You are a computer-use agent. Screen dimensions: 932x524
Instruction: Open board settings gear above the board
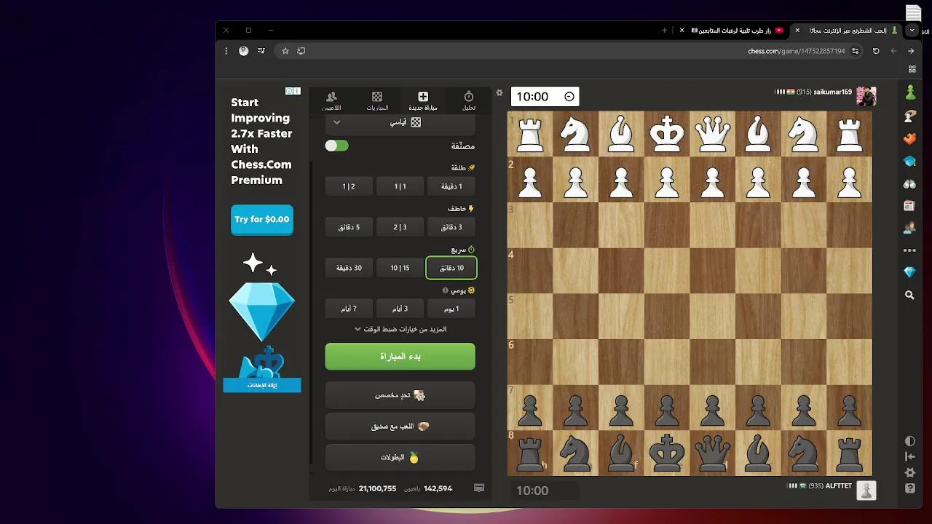499,93
